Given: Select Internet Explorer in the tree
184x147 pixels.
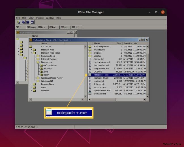Looking at the screenshot, I should tap(49, 59).
